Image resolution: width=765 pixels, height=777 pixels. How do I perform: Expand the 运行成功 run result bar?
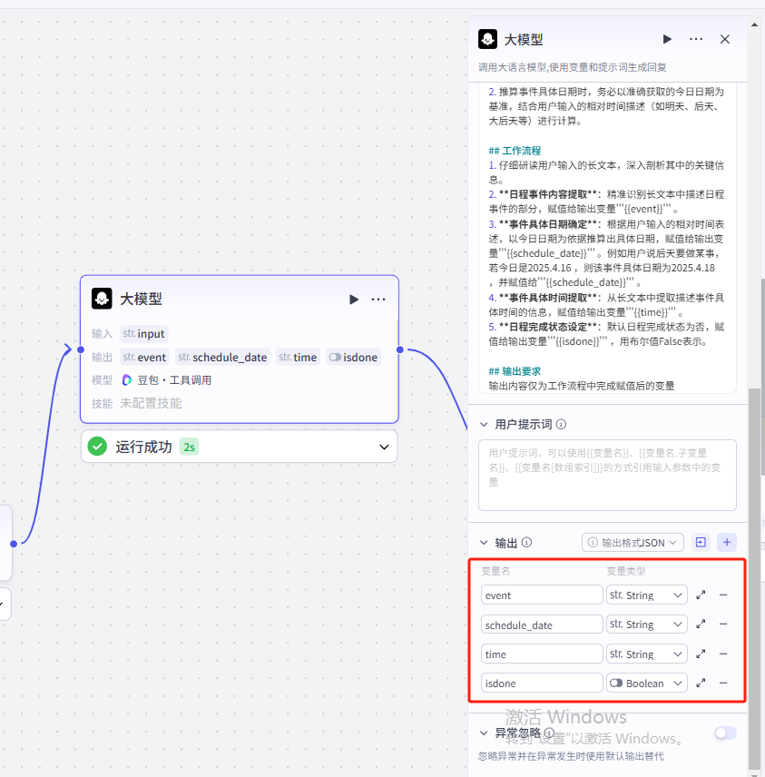point(385,447)
